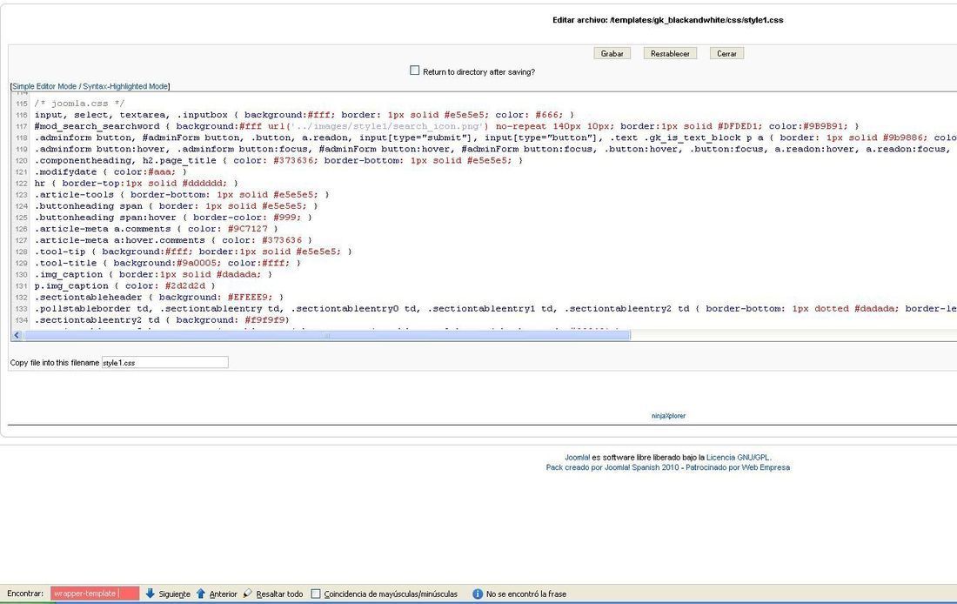Click the Siguiente down arrow icon
Screen dimensions: 957x604
pyautogui.click(x=151, y=594)
